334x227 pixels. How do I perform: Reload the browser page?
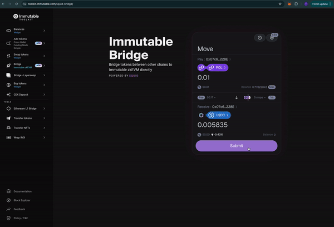tap(17, 4)
